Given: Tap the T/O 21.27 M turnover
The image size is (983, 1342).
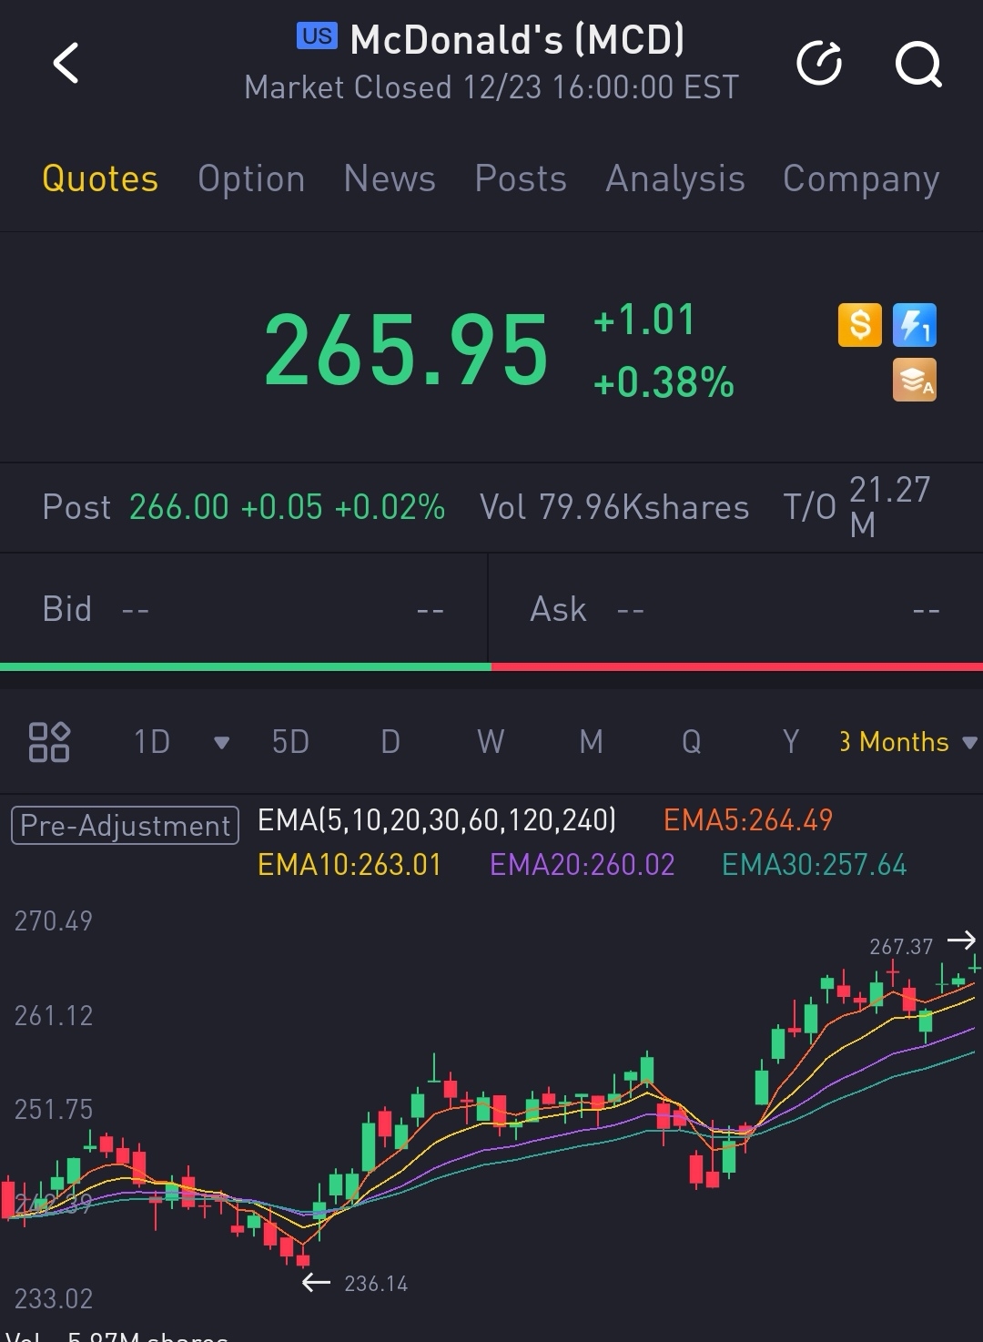Looking at the screenshot, I should point(857,507).
